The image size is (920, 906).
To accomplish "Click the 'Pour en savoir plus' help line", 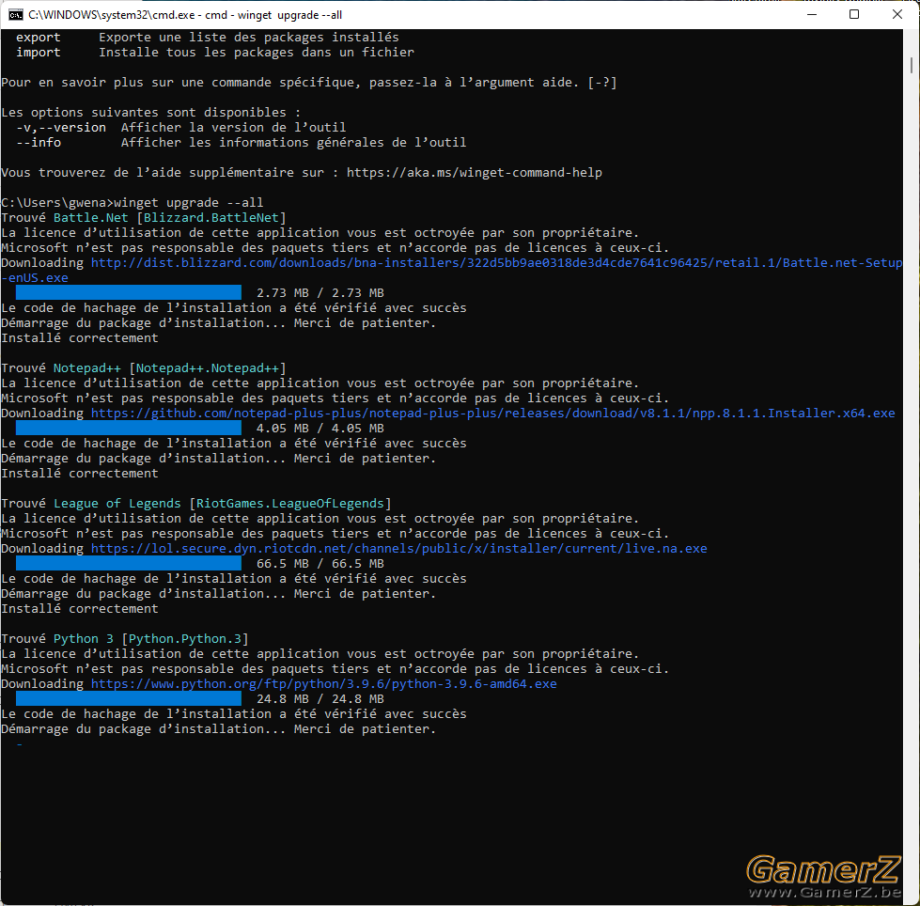I will (309, 83).
